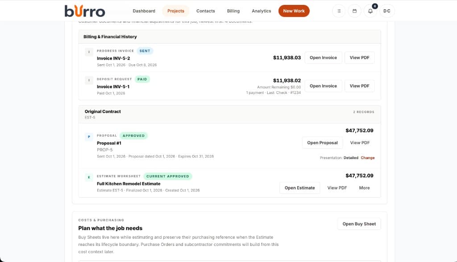Click the 2 RECORDS label
The width and height of the screenshot is (457, 262).
click(364, 112)
